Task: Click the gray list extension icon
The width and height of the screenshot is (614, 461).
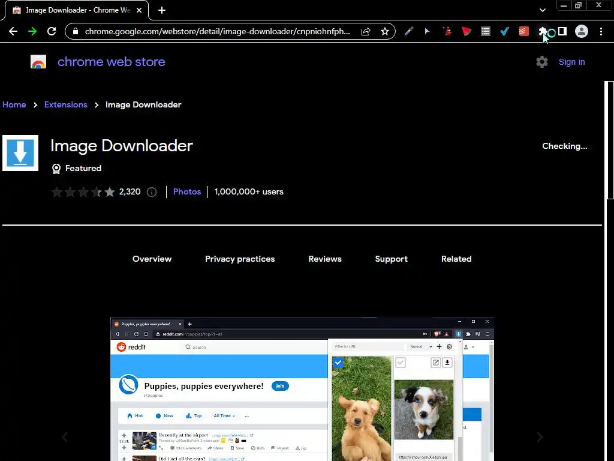Action: tap(486, 31)
